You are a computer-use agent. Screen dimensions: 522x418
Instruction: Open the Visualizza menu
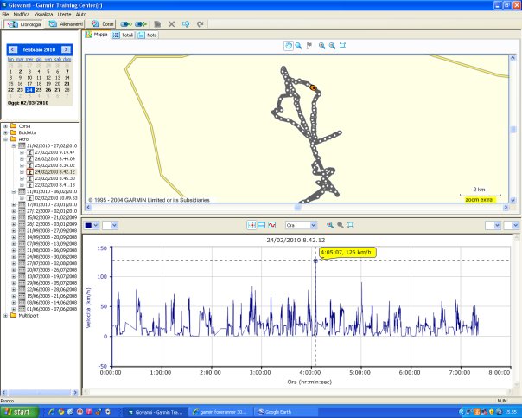tap(43, 15)
